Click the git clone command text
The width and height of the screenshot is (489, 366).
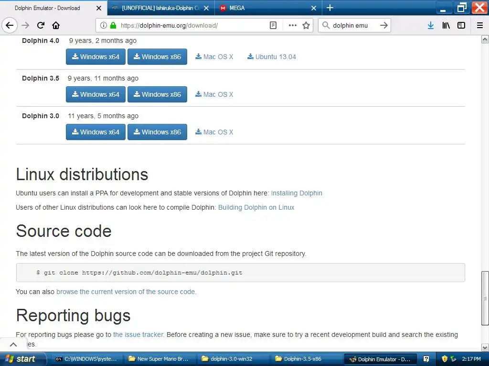(139, 273)
